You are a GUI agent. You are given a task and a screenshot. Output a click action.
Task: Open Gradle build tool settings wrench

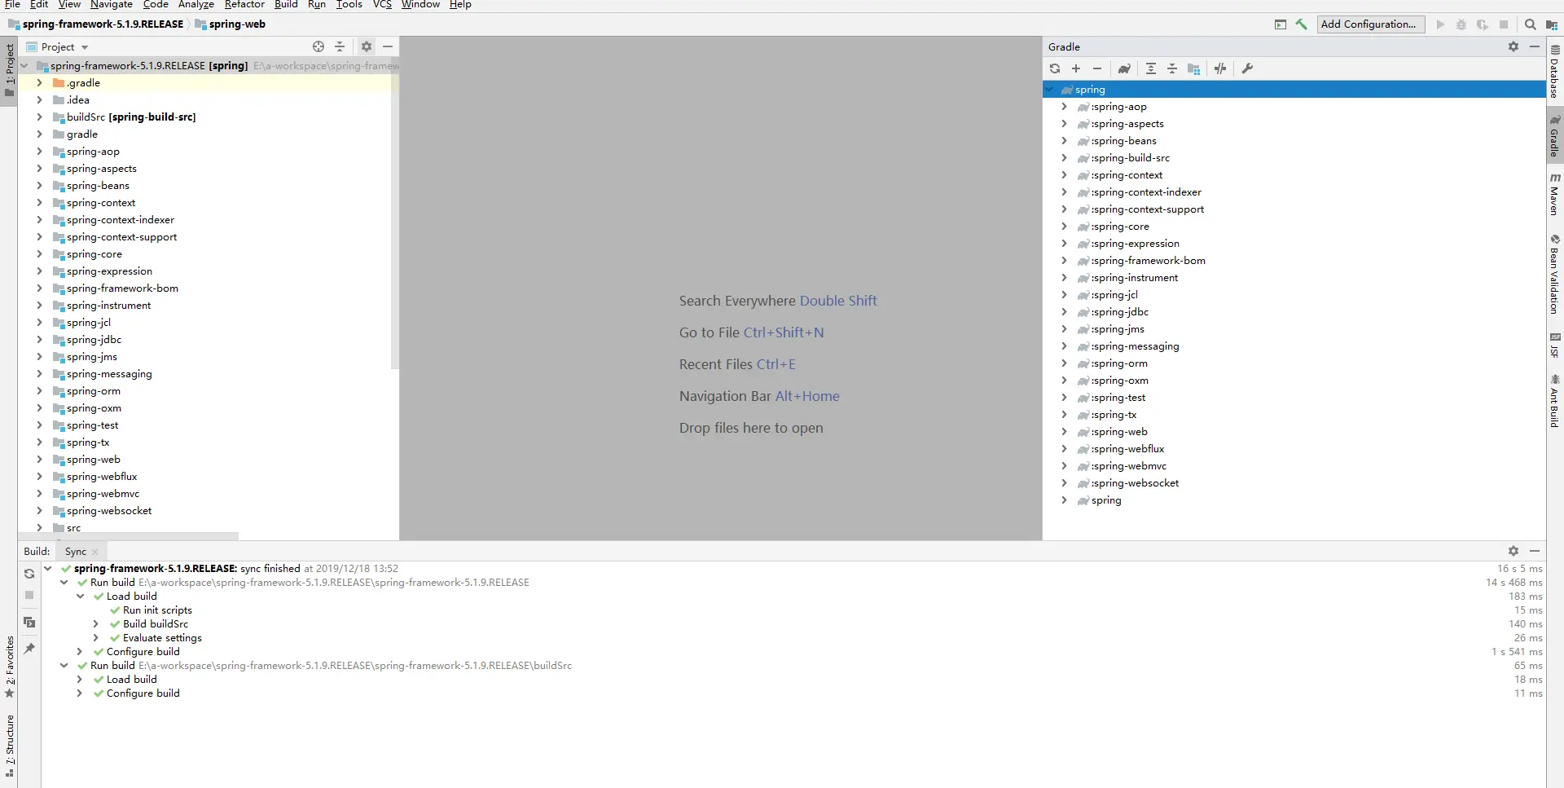(x=1247, y=68)
